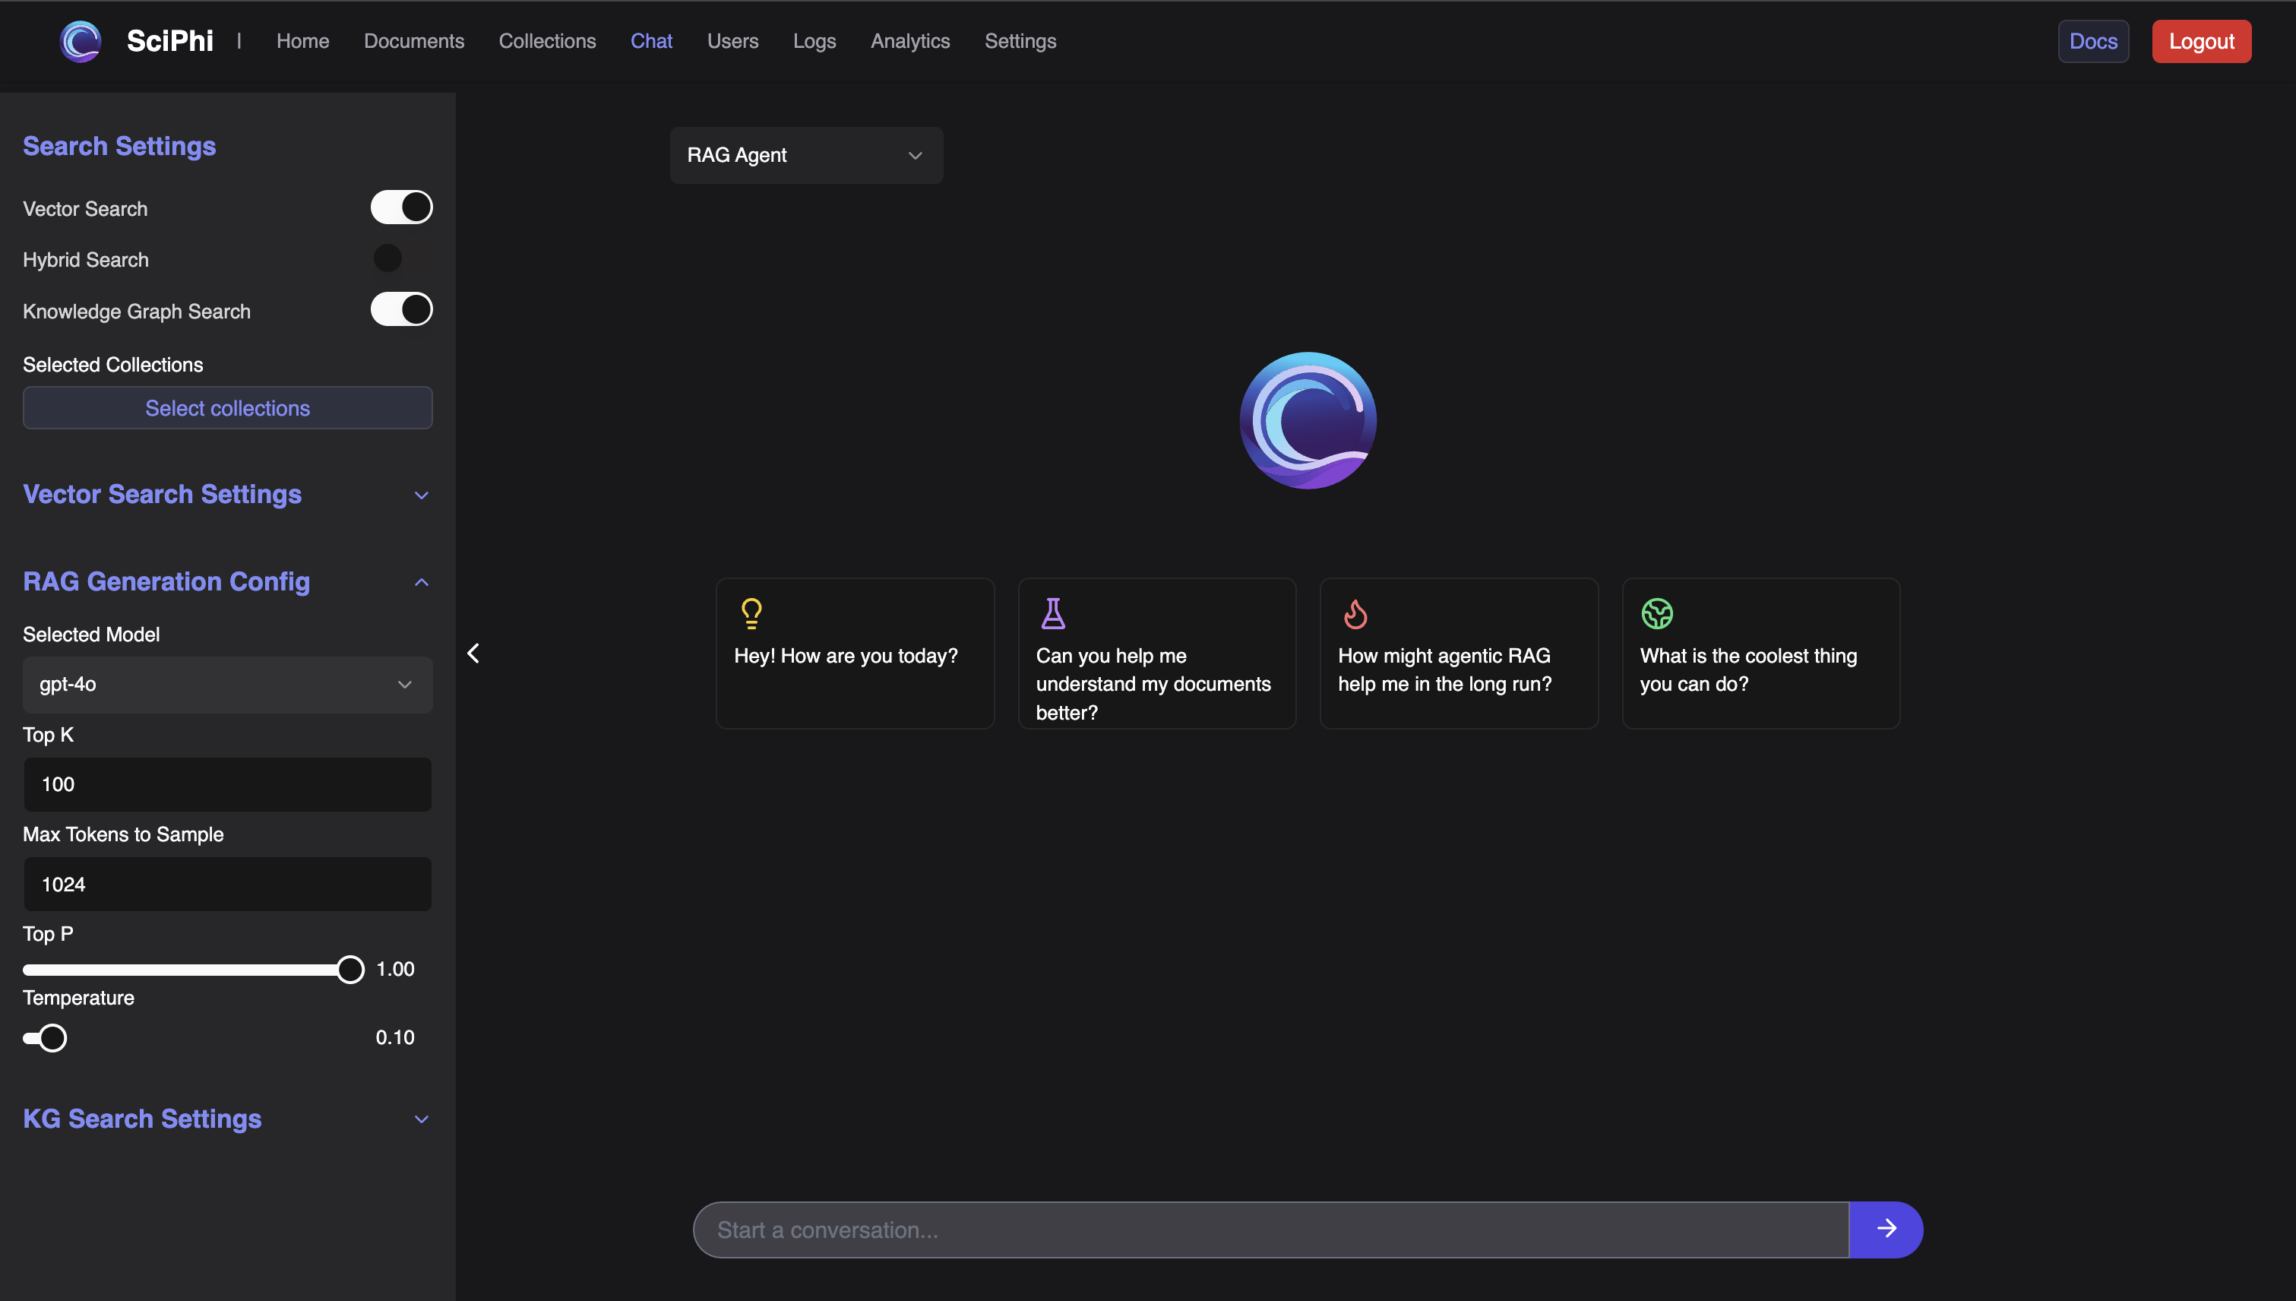
Task: Enable the Hybrid Search switch
Action: click(x=401, y=258)
